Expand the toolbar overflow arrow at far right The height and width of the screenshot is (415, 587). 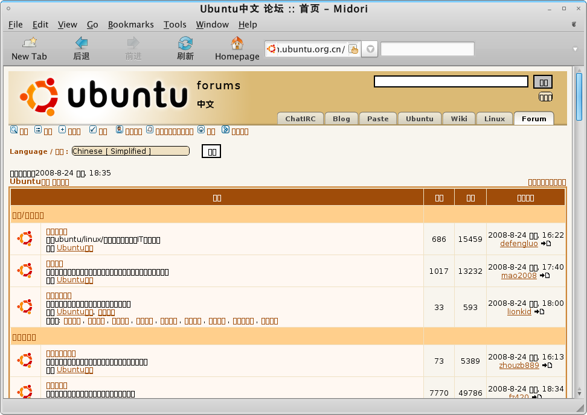coord(575,49)
